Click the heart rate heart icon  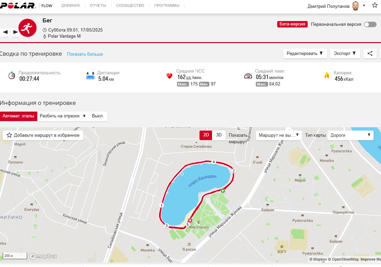point(169,76)
